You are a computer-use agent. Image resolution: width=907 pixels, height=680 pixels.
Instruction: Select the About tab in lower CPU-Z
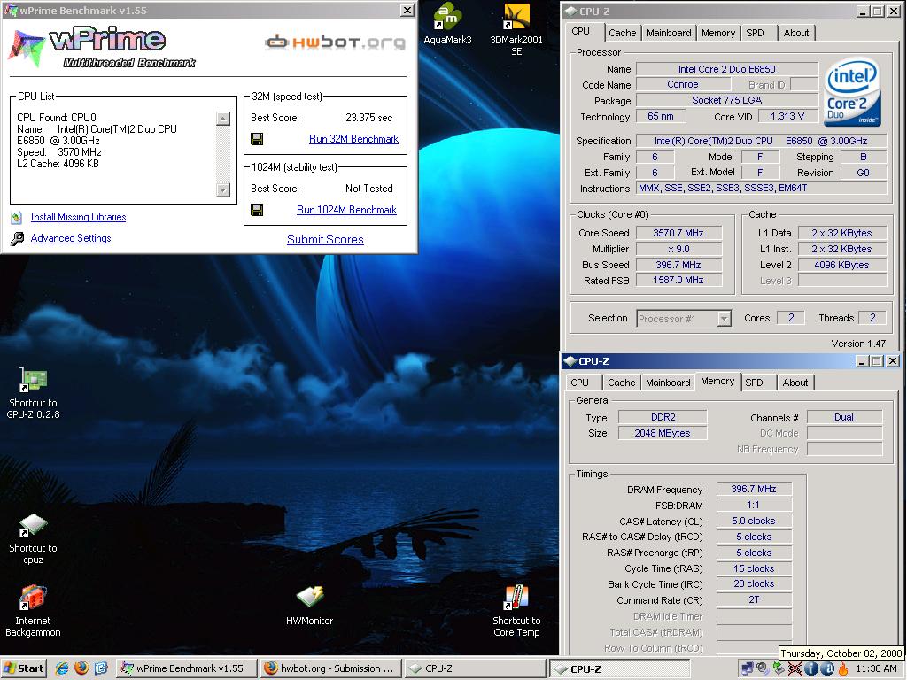pos(795,382)
